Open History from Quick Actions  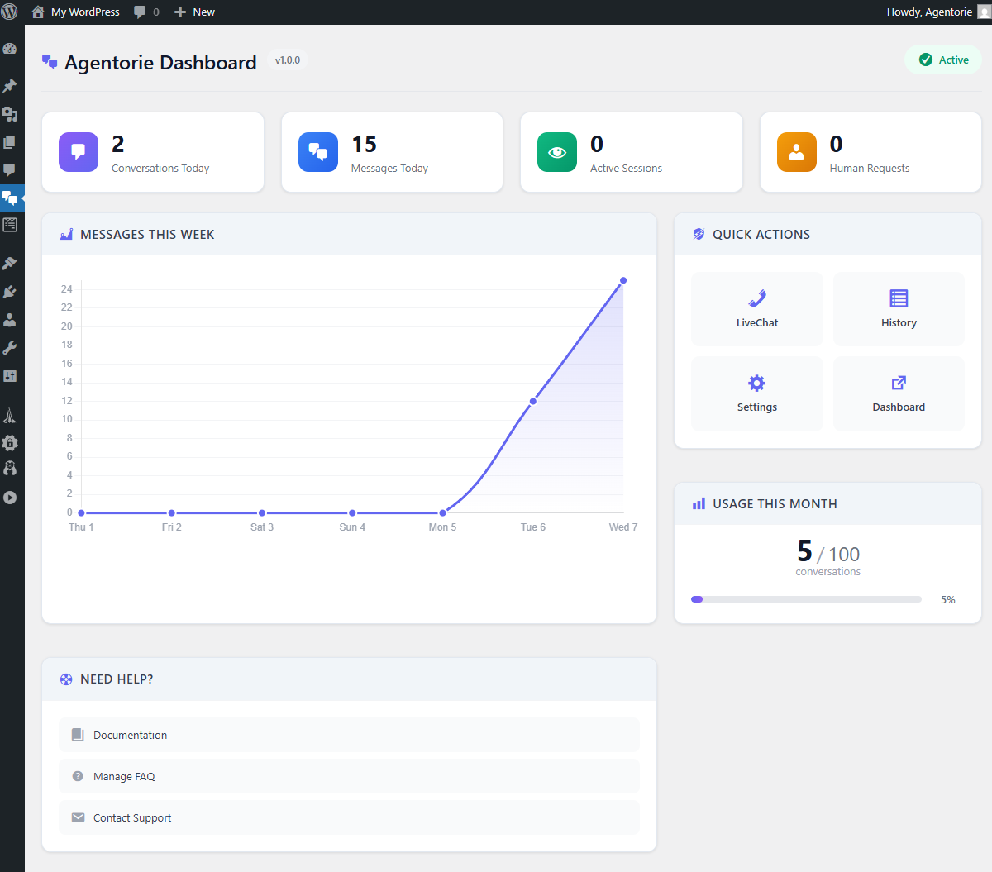(x=899, y=309)
